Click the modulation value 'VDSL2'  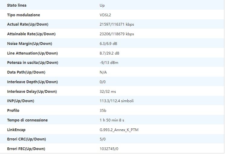(x=105, y=15)
